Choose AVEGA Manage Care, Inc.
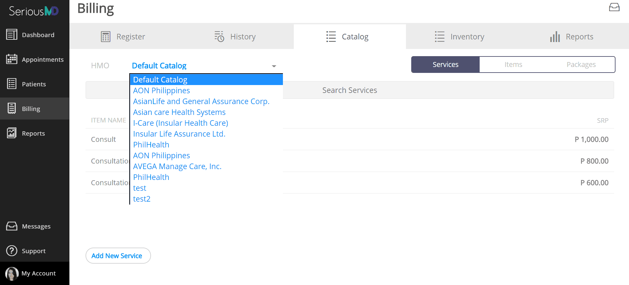The height and width of the screenshot is (285, 629). pos(206,166)
